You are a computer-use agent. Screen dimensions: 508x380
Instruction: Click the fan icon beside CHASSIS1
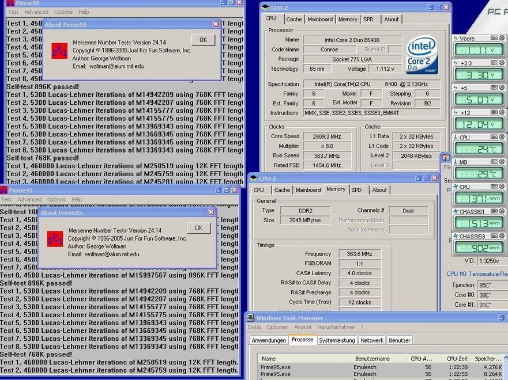coord(456,211)
